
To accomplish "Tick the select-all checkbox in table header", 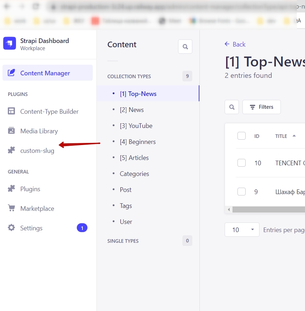I will [x=242, y=136].
